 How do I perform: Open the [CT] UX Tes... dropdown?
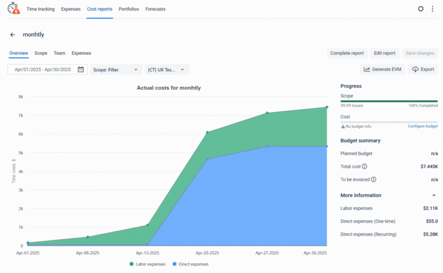tap(167, 70)
